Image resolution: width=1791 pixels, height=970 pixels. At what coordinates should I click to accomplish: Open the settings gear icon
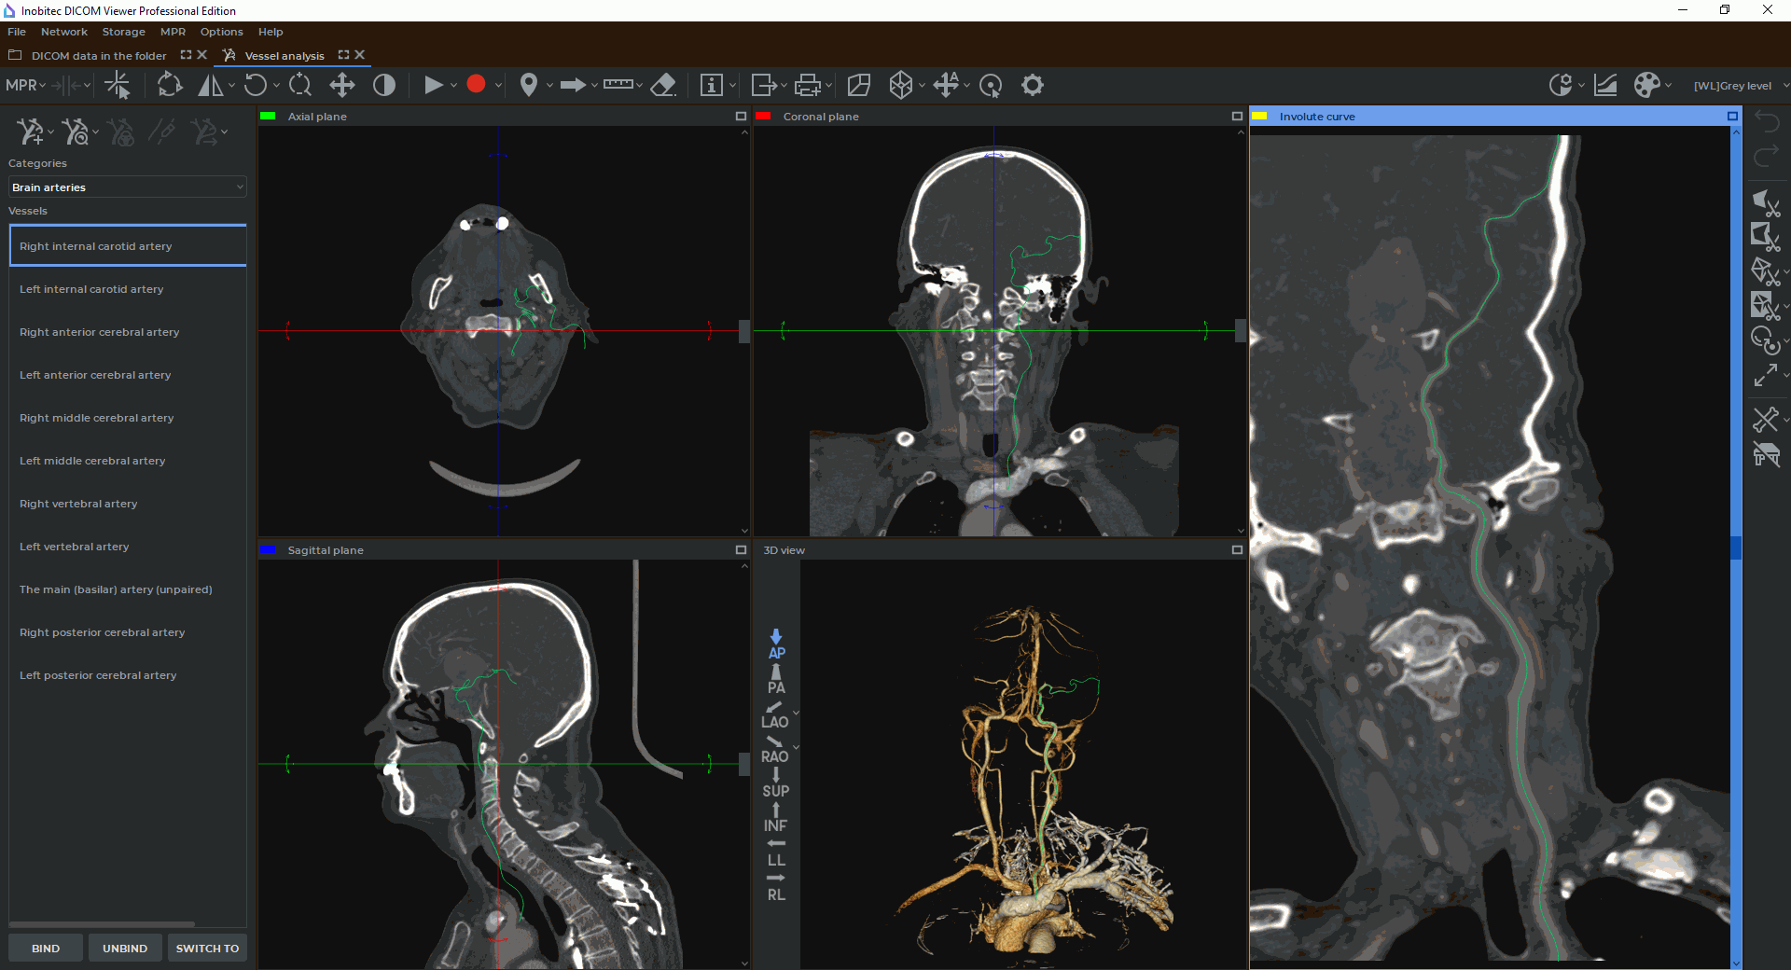click(x=1032, y=86)
